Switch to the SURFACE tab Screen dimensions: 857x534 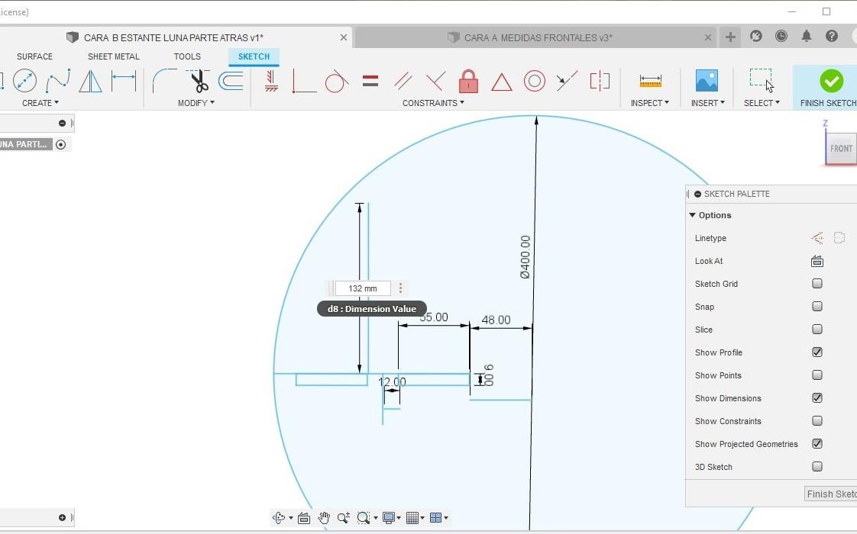pyautogui.click(x=34, y=56)
